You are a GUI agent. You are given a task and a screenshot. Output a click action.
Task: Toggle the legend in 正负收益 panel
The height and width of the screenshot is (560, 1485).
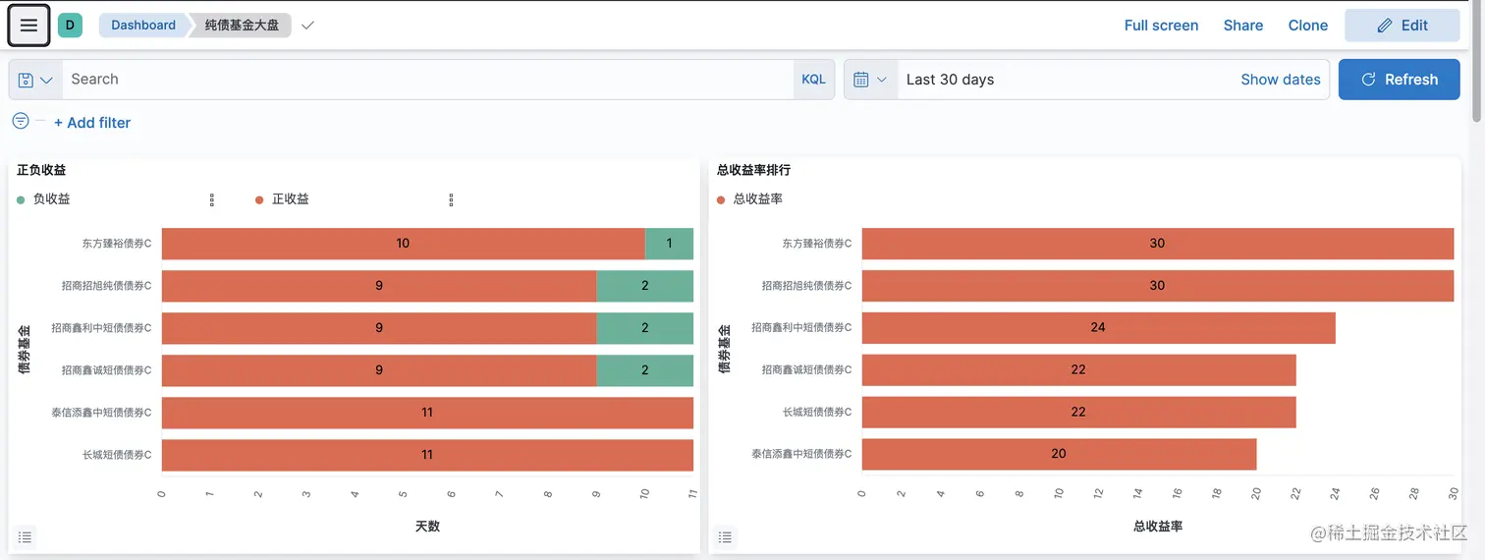[26, 537]
